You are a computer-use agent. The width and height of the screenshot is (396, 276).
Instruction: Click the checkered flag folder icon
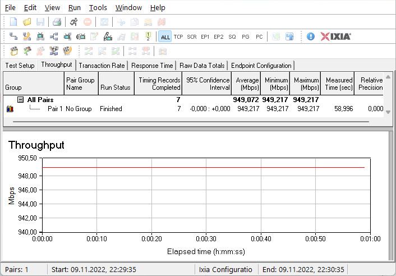pyautogui.click(x=14, y=51)
